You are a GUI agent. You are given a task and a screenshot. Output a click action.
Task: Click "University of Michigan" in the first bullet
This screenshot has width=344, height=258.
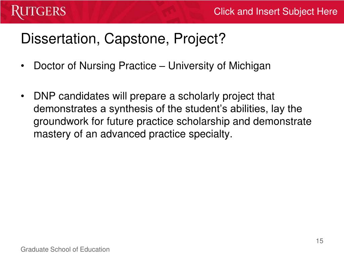tap(219, 66)
